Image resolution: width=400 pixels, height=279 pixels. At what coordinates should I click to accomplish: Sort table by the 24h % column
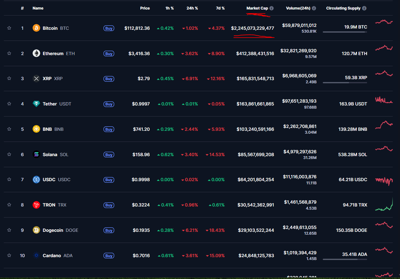pyautogui.click(x=192, y=8)
